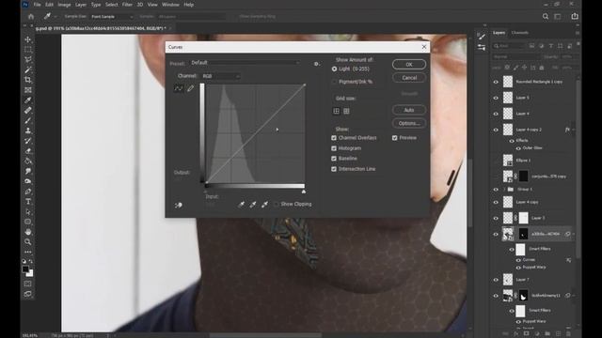Click the Options... button in Curves
602x338 pixels.
point(409,123)
